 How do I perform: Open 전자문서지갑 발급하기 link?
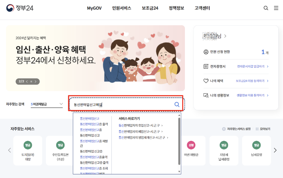tap(253, 66)
